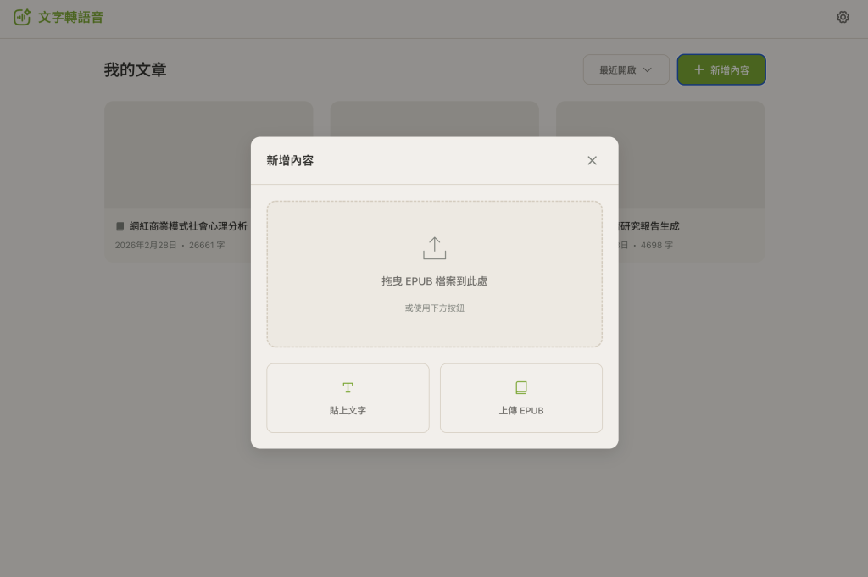Click the text-to-speech app logo icon

click(x=22, y=17)
